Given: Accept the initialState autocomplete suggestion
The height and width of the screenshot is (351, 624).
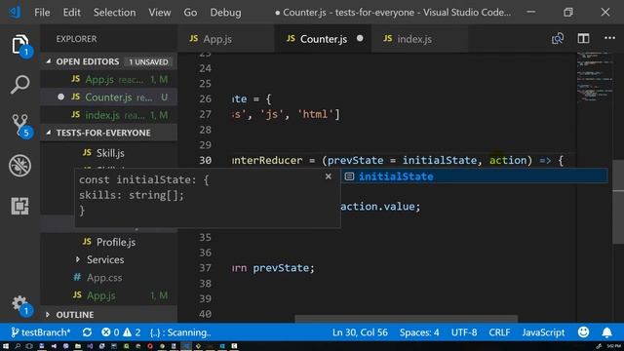Looking at the screenshot, I should click(475, 176).
